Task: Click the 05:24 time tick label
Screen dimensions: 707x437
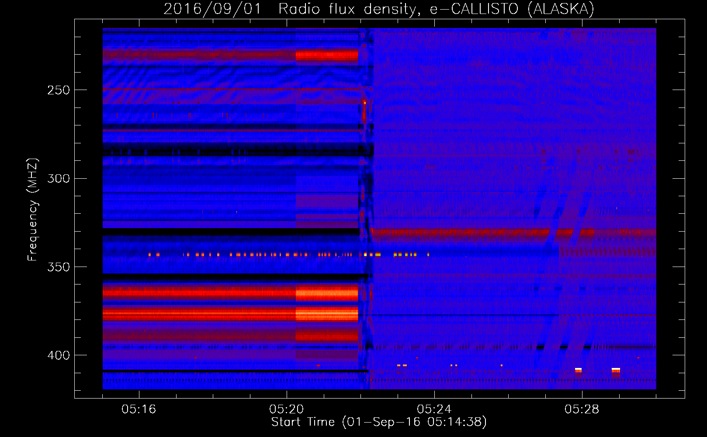Action: point(434,409)
